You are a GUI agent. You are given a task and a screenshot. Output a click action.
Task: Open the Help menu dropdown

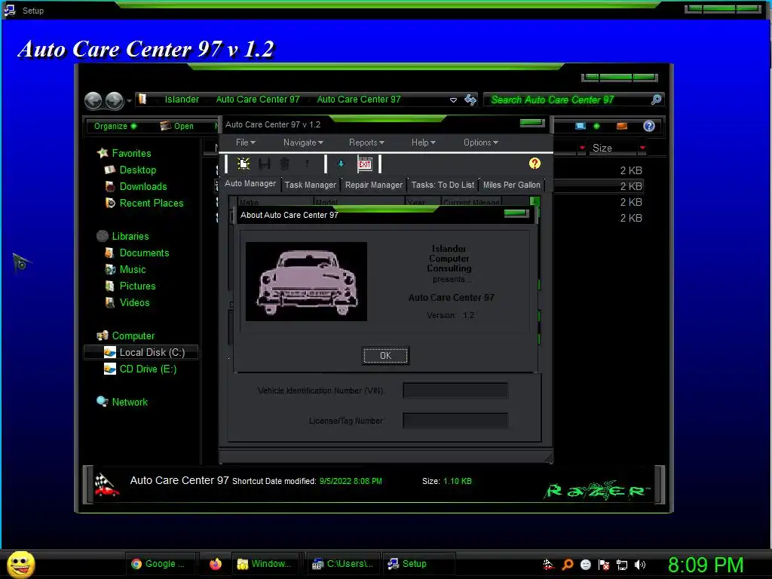pyautogui.click(x=424, y=142)
